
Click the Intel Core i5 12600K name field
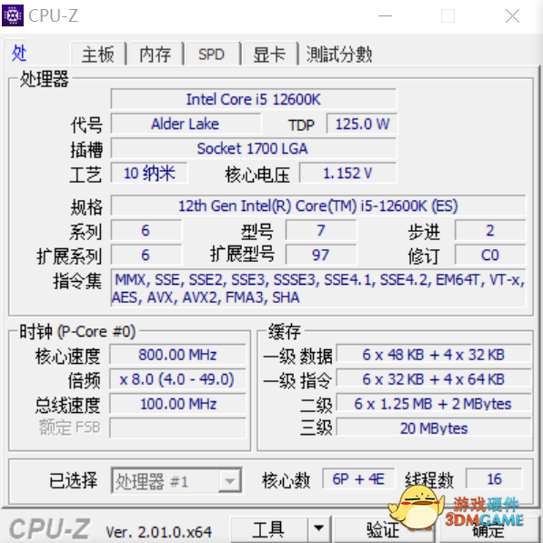point(254,99)
